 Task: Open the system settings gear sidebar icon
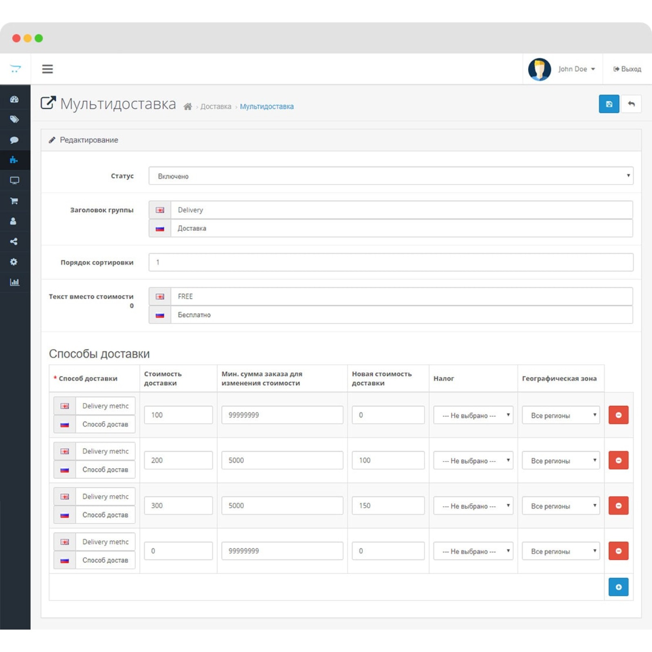click(14, 262)
